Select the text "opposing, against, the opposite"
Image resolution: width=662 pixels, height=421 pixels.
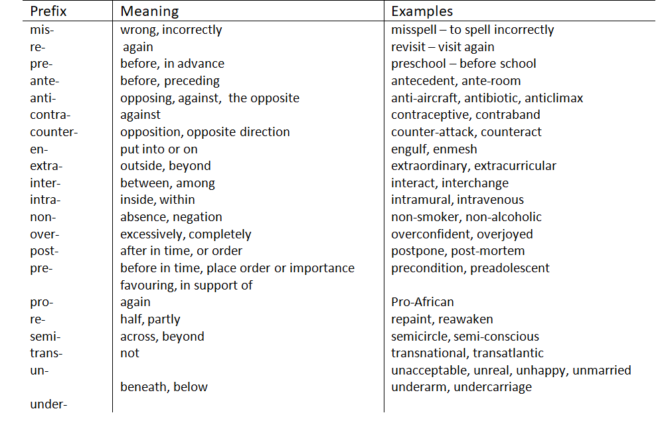tap(210, 98)
